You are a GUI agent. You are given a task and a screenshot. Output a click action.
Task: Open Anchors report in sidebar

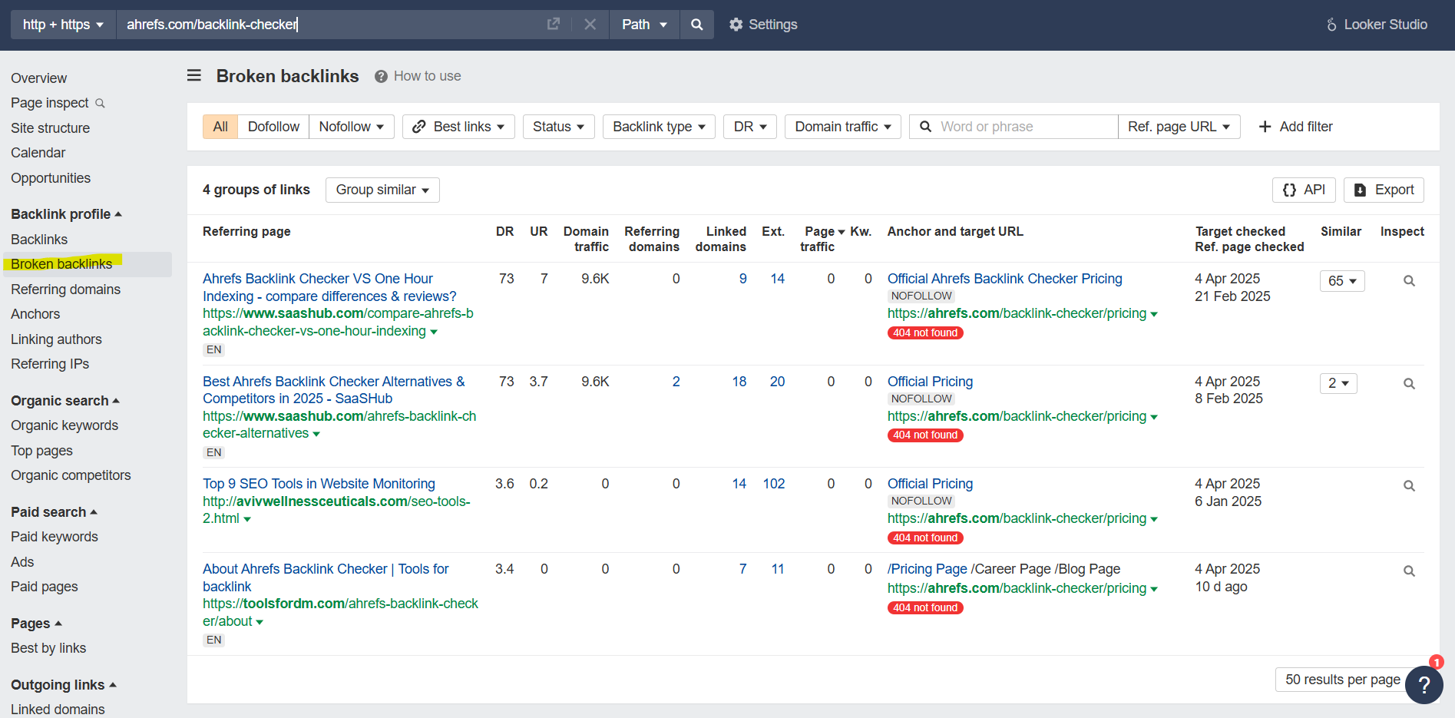(35, 314)
